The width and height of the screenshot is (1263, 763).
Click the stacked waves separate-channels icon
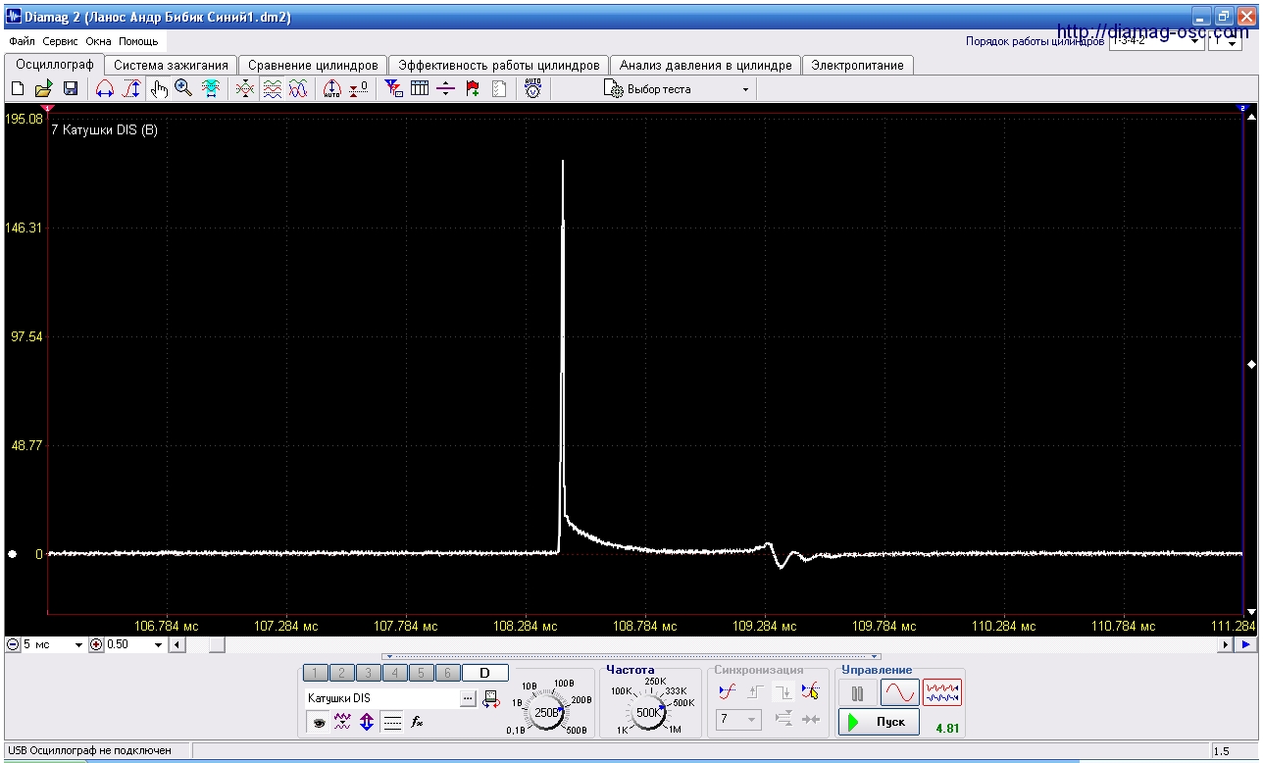pyautogui.click(x=273, y=89)
